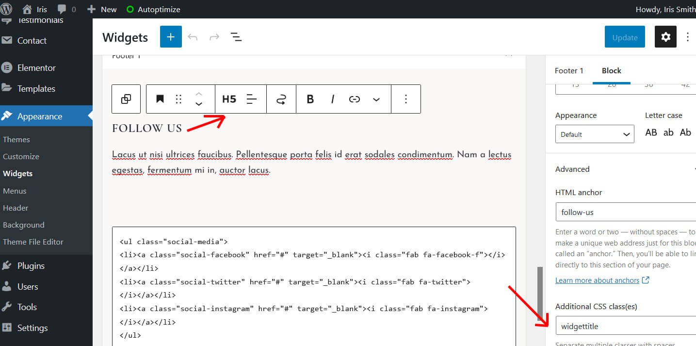Click the Update button

point(625,37)
